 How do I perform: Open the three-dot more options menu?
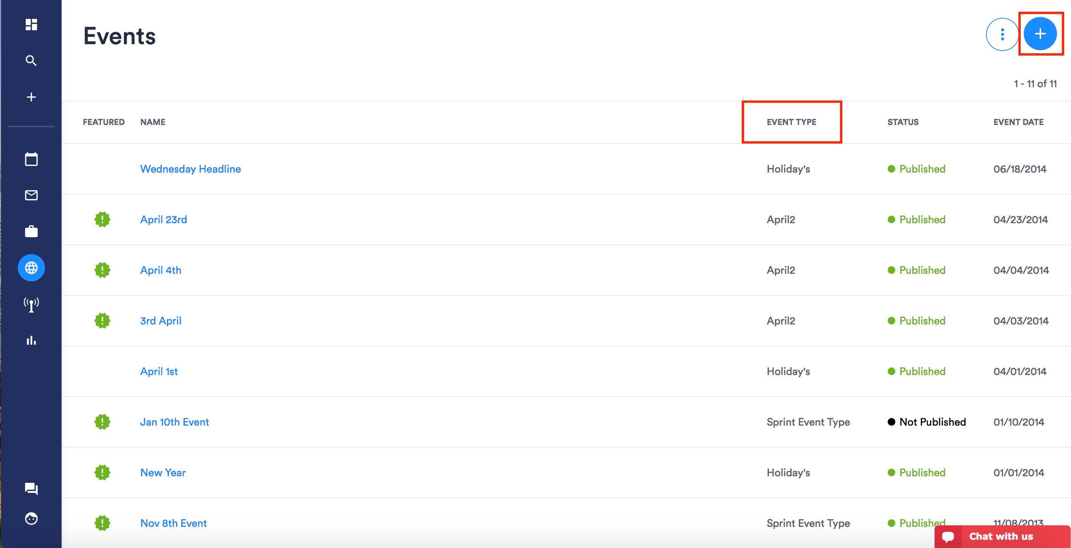1002,34
